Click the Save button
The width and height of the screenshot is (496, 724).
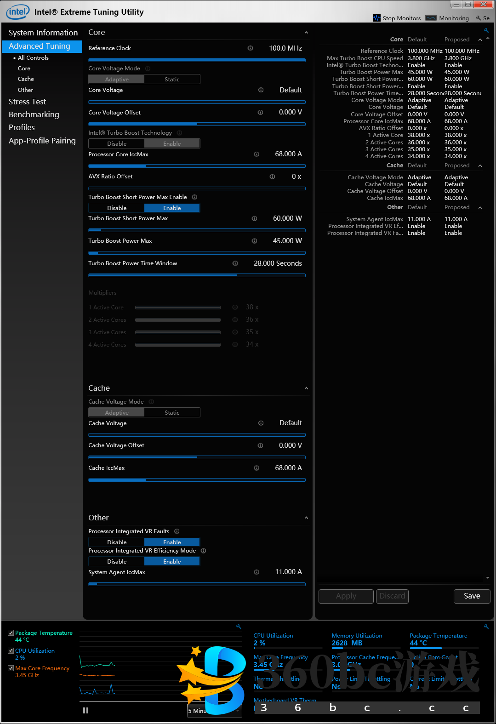click(x=472, y=596)
